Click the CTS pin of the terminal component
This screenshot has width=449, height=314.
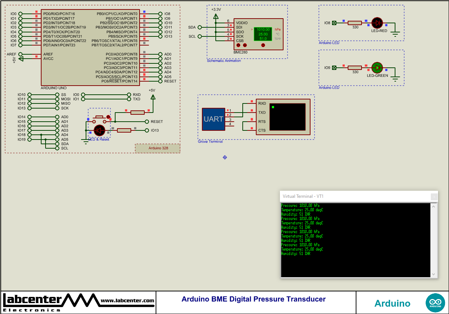pos(262,130)
